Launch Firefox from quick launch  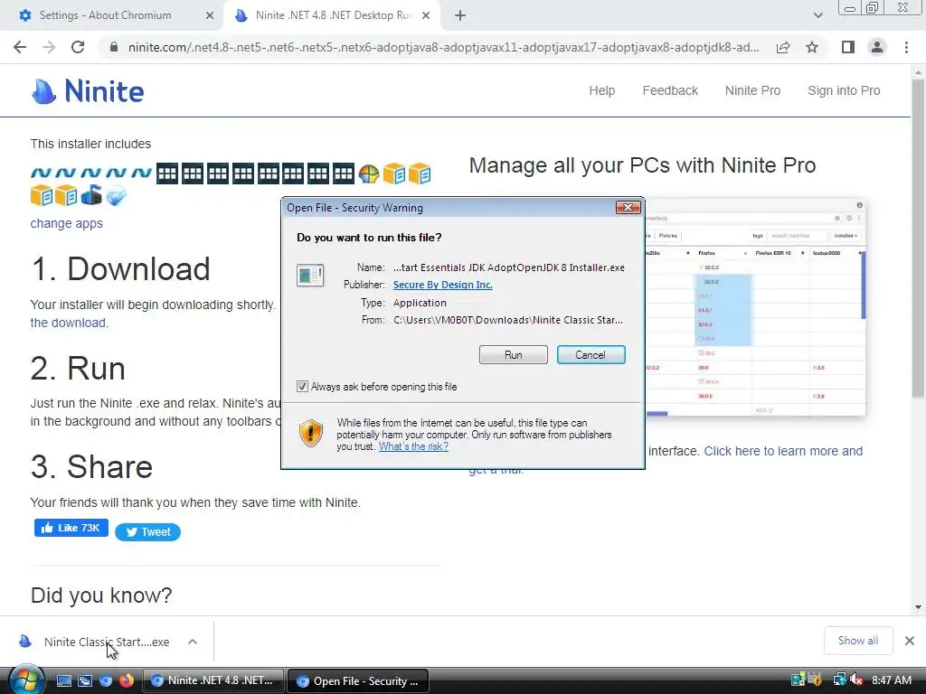pyautogui.click(x=127, y=680)
